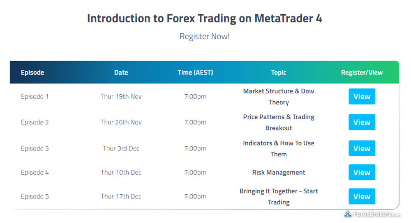This screenshot has height=223, width=411.
Task: Click View button for Episode 1
Action: [x=362, y=97]
